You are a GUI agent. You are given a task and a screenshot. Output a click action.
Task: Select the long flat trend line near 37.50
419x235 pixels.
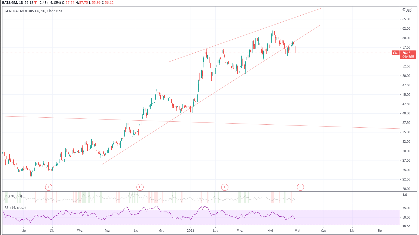click(x=270, y=124)
